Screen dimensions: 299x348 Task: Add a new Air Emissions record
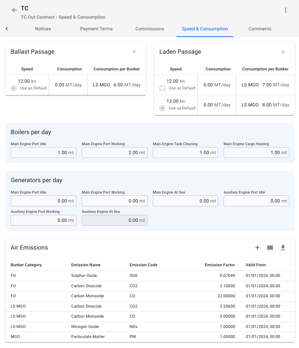[x=257, y=248]
